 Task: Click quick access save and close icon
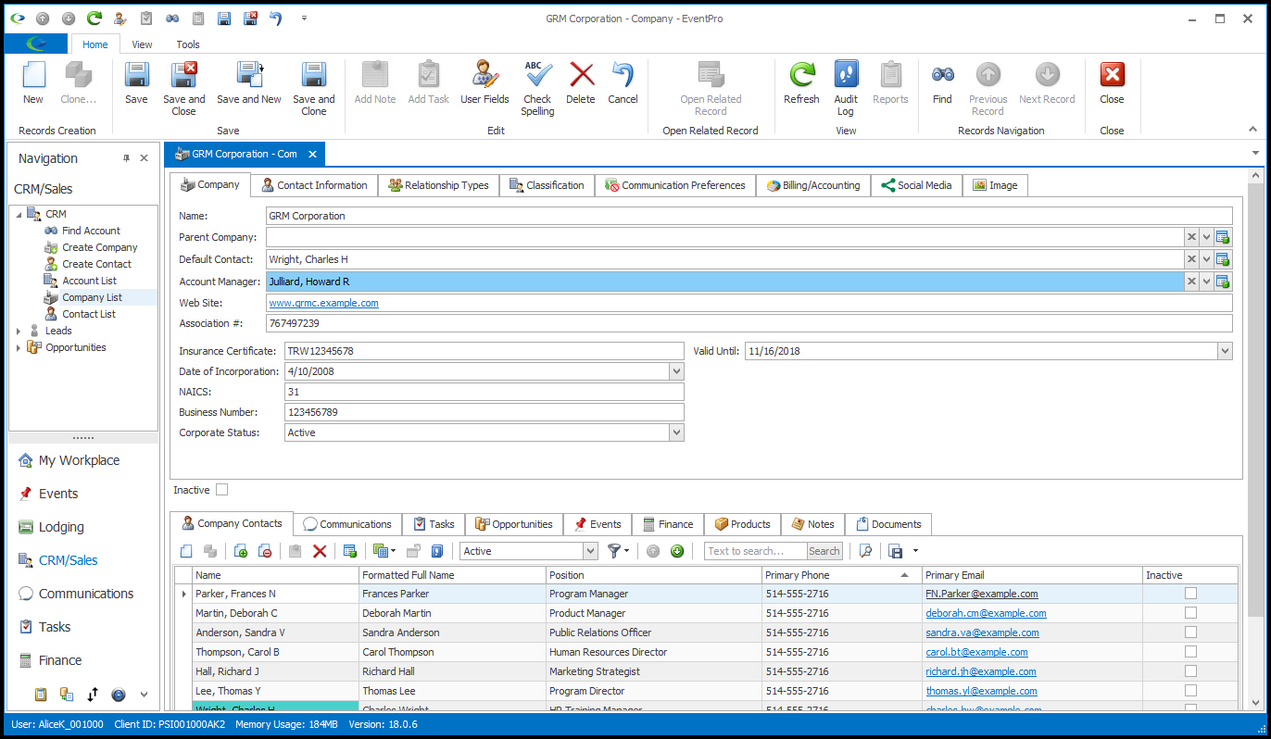pyautogui.click(x=250, y=18)
